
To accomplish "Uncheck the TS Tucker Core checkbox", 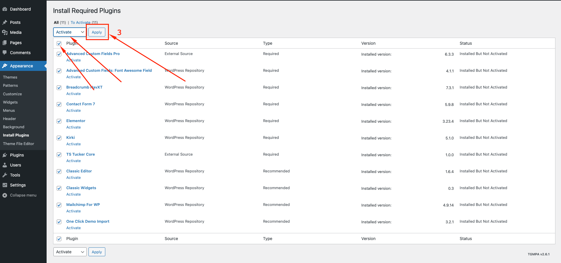I will point(59,155).
